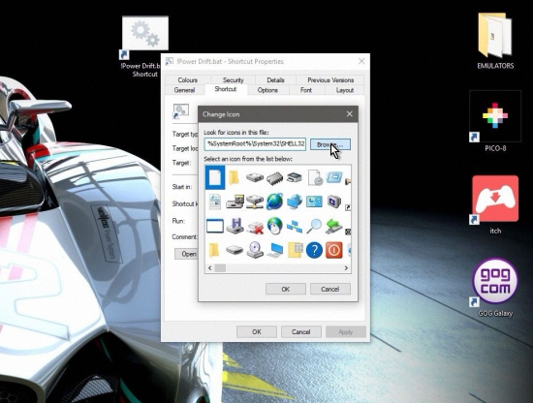The height and width of the screenshot is (403, 533).
Task: Cancel the Change Icon dialog
Action: 330,289
